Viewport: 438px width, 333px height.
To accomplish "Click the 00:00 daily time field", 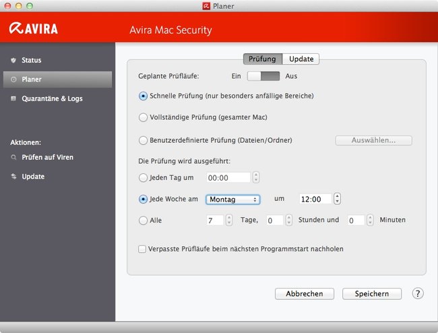I will (x=228, y=178).
